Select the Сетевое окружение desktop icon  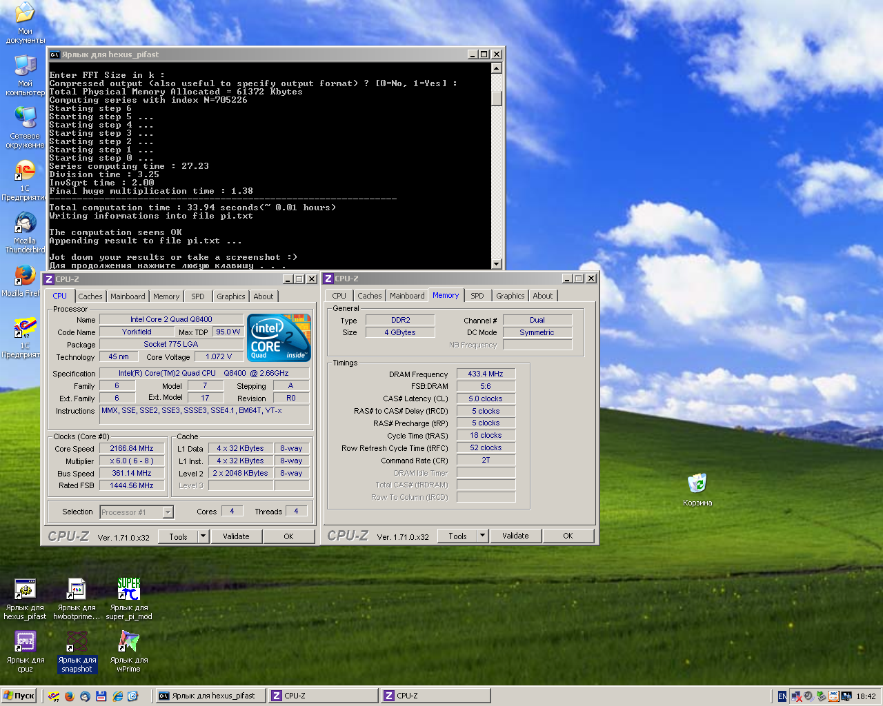pyautogui.click(x=25, y=128)
